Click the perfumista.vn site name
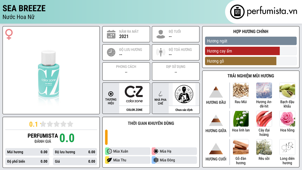The width and height of the screenshot is (302, 170). pyautogui.click(x=272, y=12)
